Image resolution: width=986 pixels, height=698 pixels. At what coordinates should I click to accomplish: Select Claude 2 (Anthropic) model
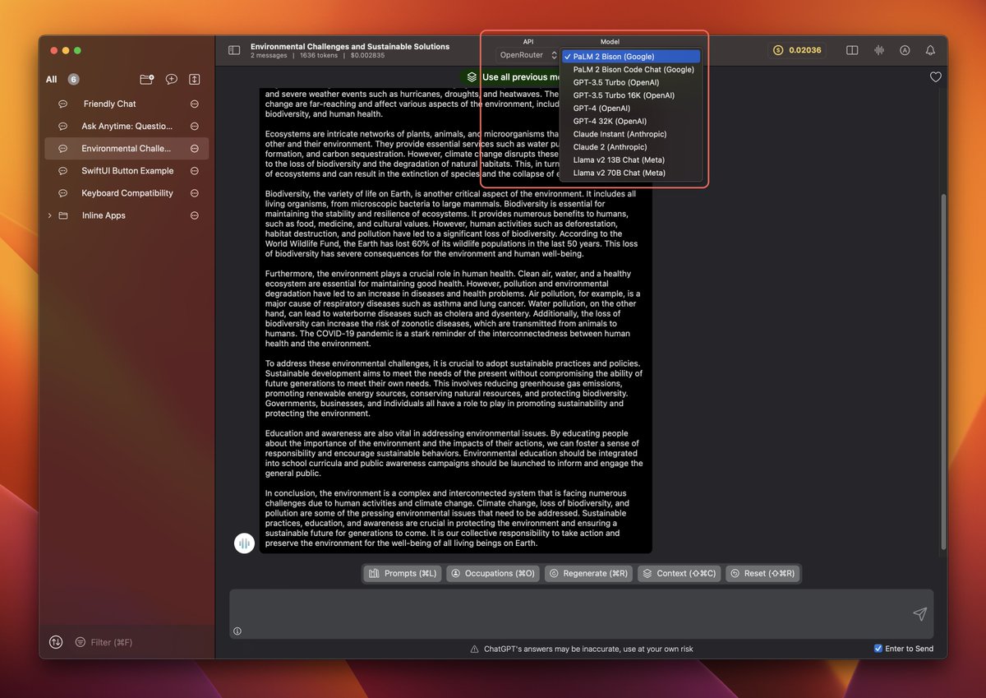click(x=631, y=147)
